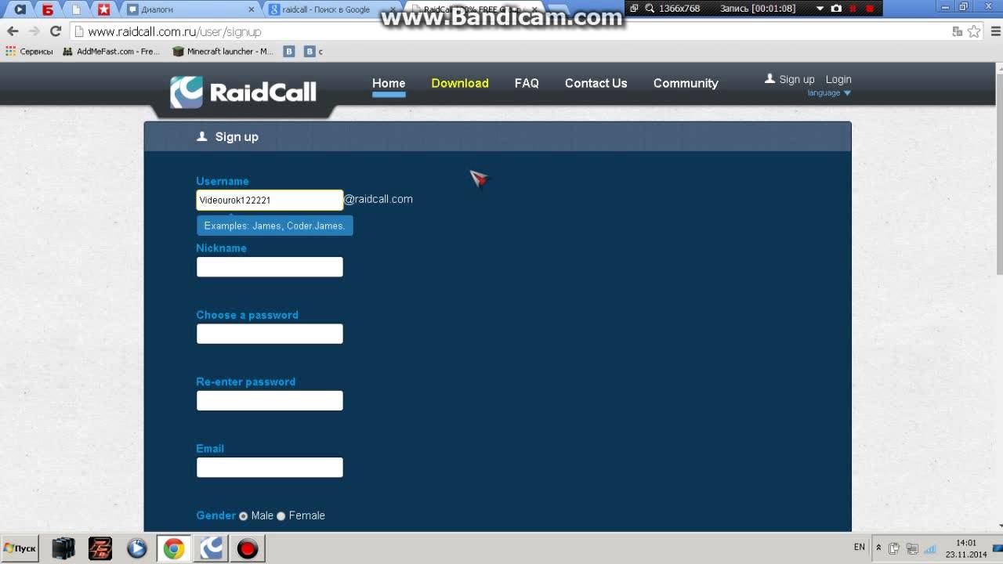Viewport: 1003px width, 564px height.
Task: Click the RaidCall logo
Action: (244, 92)
